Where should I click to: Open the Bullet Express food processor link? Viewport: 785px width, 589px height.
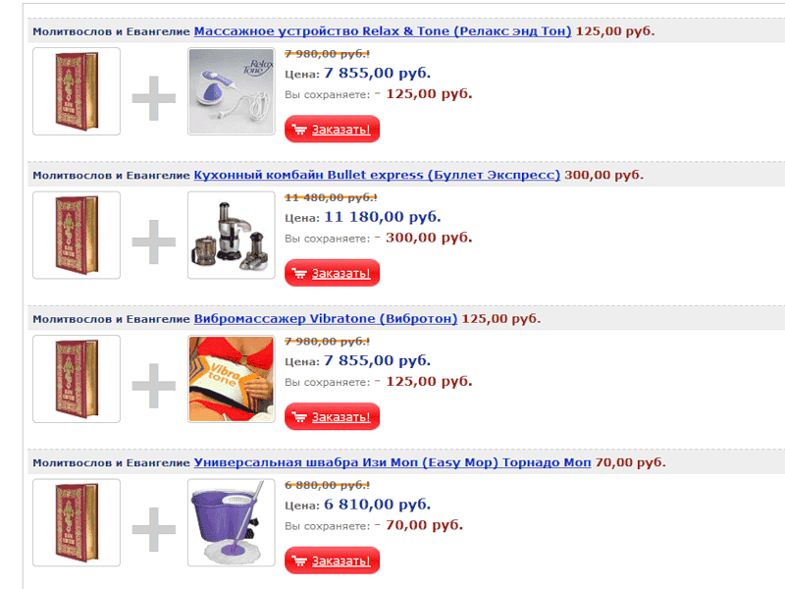pyautogui.click(x=377, y=175)
